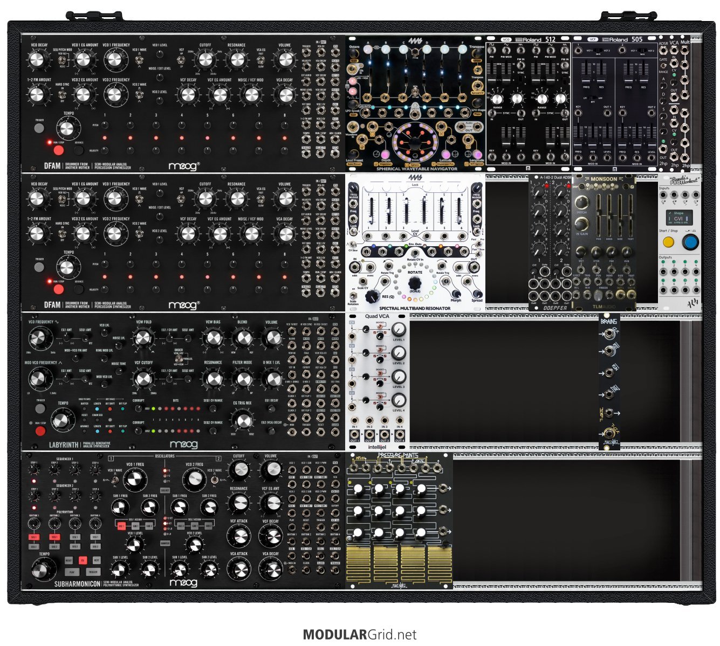
Task: Click Pamela's blue encoder knob
Action: [x=690, y=242]
